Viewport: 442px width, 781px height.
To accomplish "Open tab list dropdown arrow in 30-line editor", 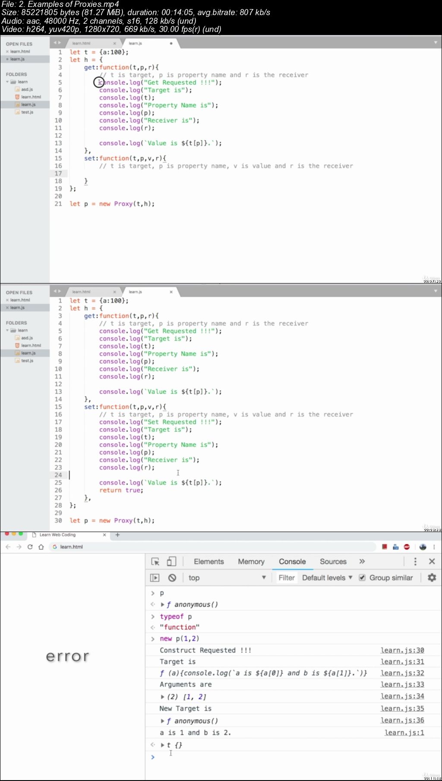I will 436,291.
